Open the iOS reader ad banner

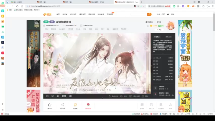point(33,101)
